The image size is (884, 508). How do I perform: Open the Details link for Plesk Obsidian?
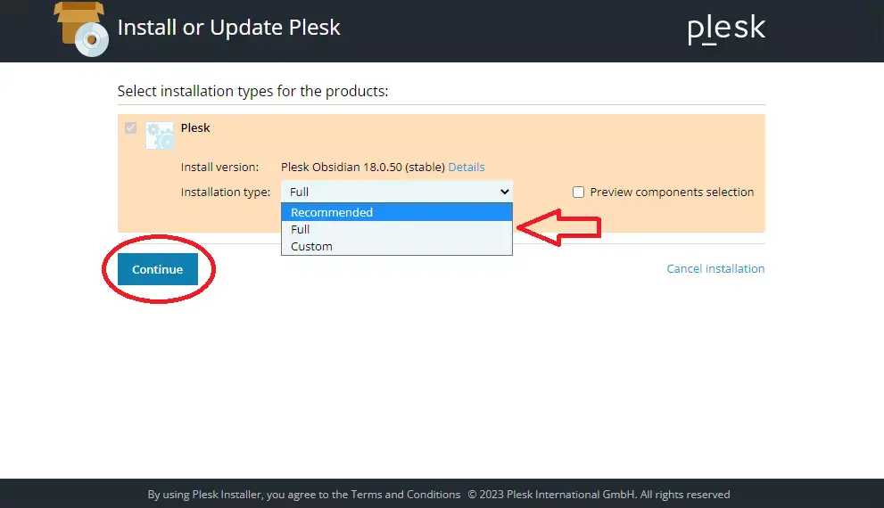[x=467, y=168]
